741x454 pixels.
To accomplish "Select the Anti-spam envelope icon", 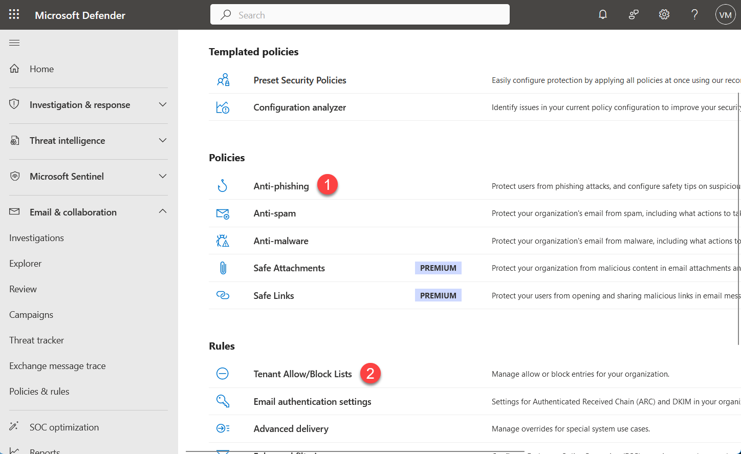I will click(223, 213).
